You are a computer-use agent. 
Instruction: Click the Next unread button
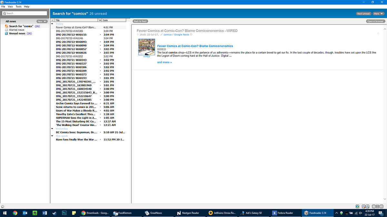point(363,14)
